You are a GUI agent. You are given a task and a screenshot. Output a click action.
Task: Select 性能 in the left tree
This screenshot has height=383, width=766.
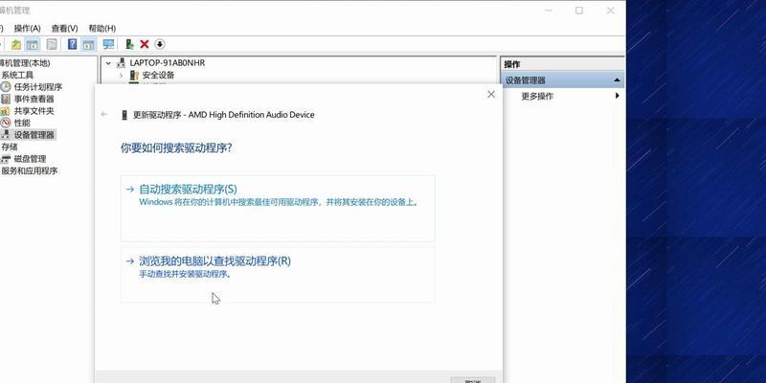pyautogui.click(x=22, y=123)
